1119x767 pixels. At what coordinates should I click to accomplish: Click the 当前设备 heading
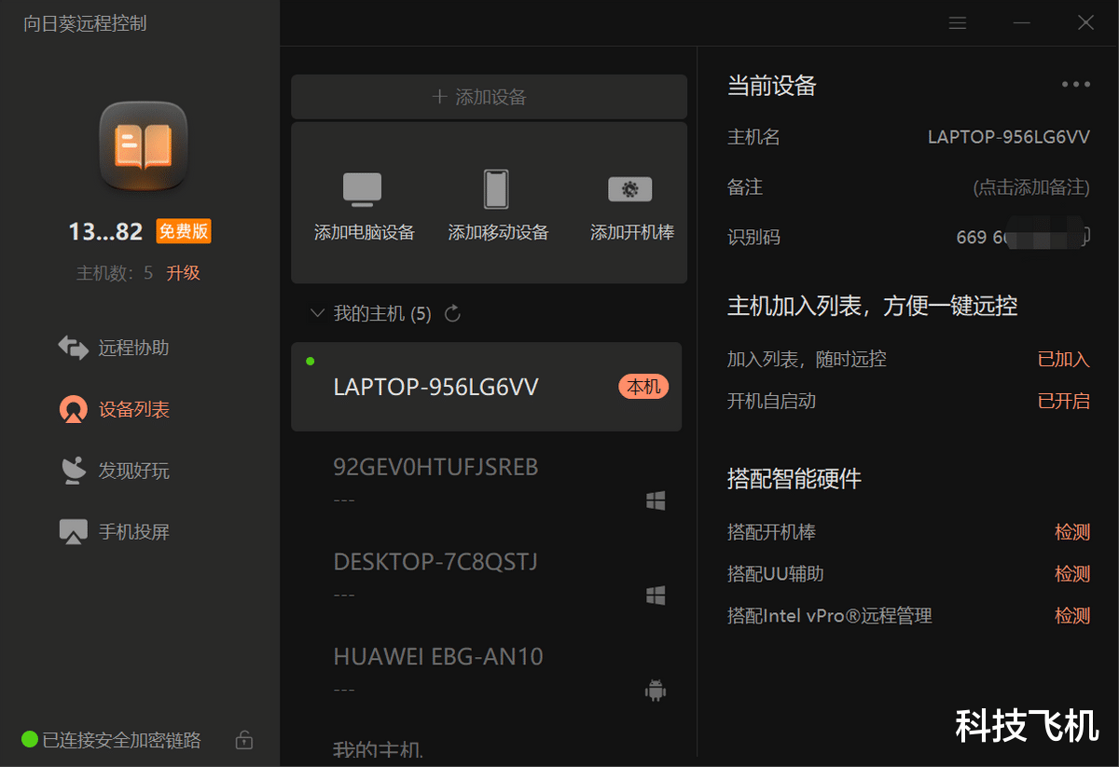(772, 86)
